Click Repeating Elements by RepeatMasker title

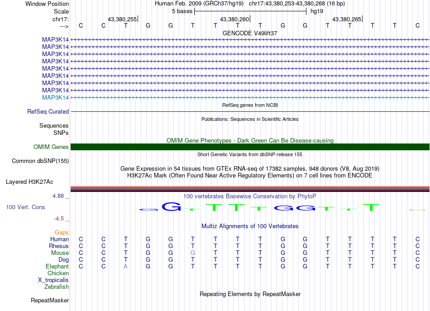[x=250, y=294]
